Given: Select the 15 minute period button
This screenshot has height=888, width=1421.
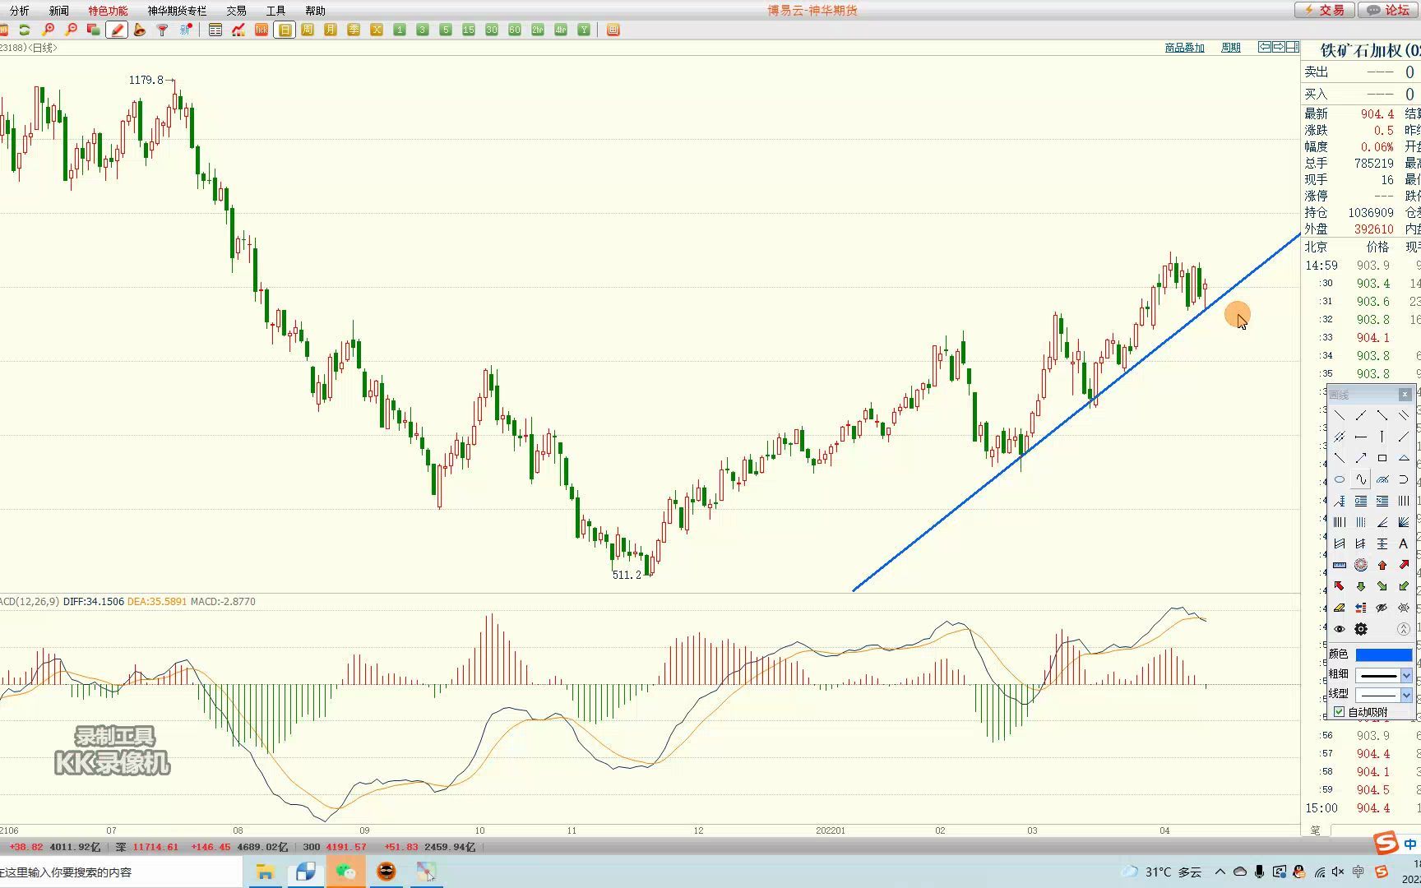Looking at the screenshot, I should tap(469, 30).
